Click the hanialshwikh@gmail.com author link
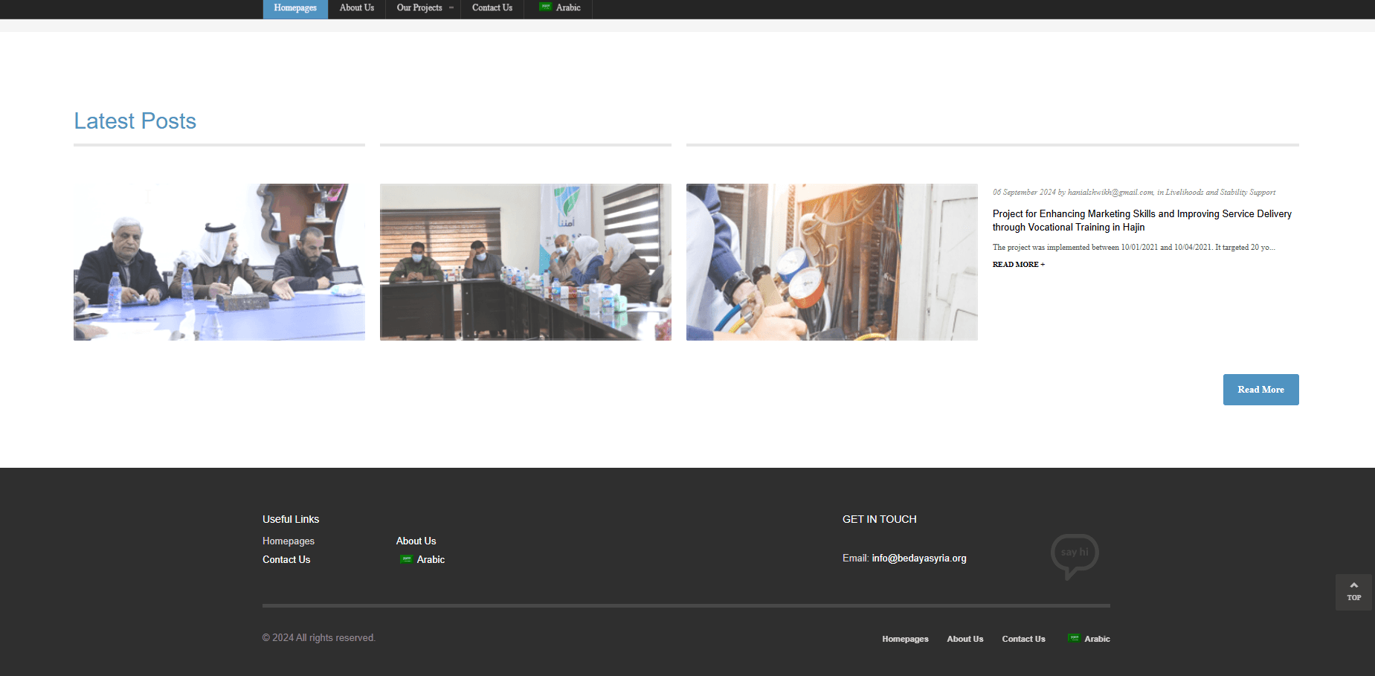The image size is (1375, 676). (1110, 193)
